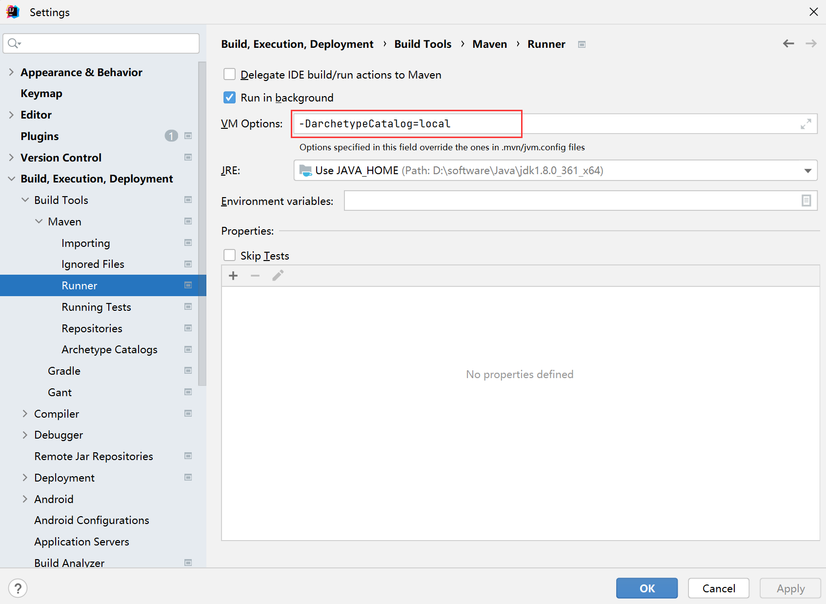
Task: Open Keymap settings
Action: (x=41, y=93)
